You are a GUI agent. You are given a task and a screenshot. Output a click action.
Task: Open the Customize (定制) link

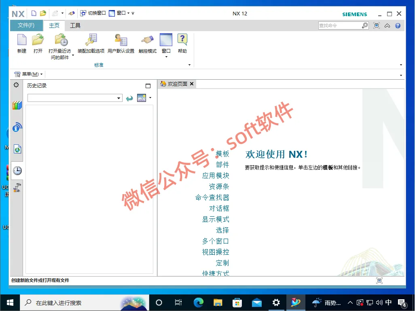(222, 263)
